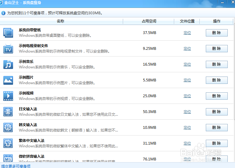Select the 韩文输入法 title text

(28, 125)
